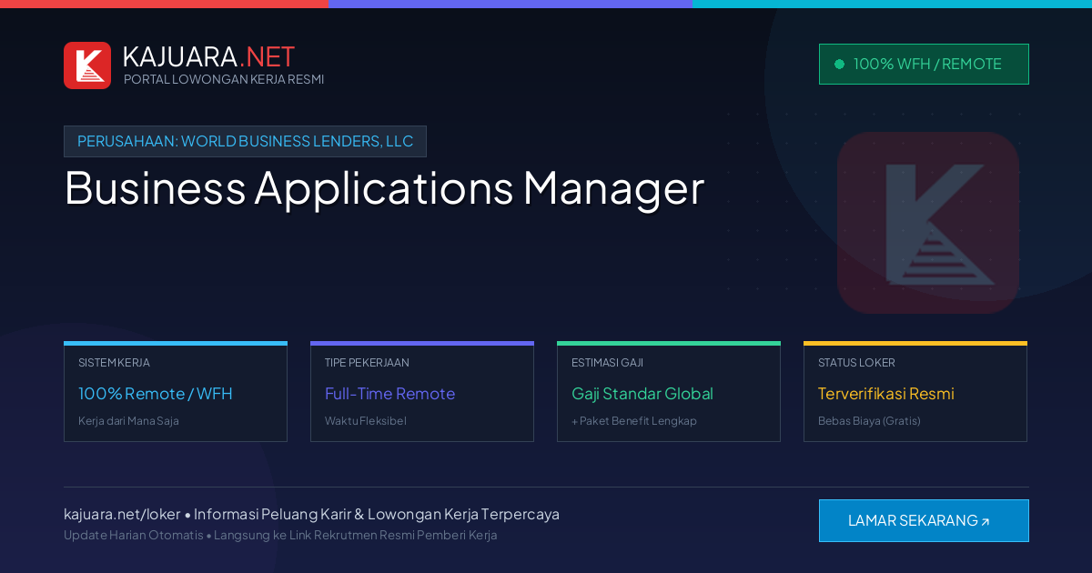The height and width of the screenshot is (573, 1092).
Task: Click the Bebas Biaya (Gratis) caption
Action: [869, 421]
